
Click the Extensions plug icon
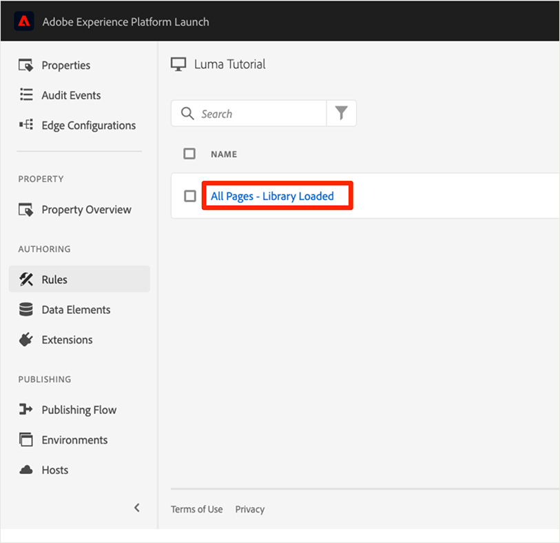coord(25,339)
